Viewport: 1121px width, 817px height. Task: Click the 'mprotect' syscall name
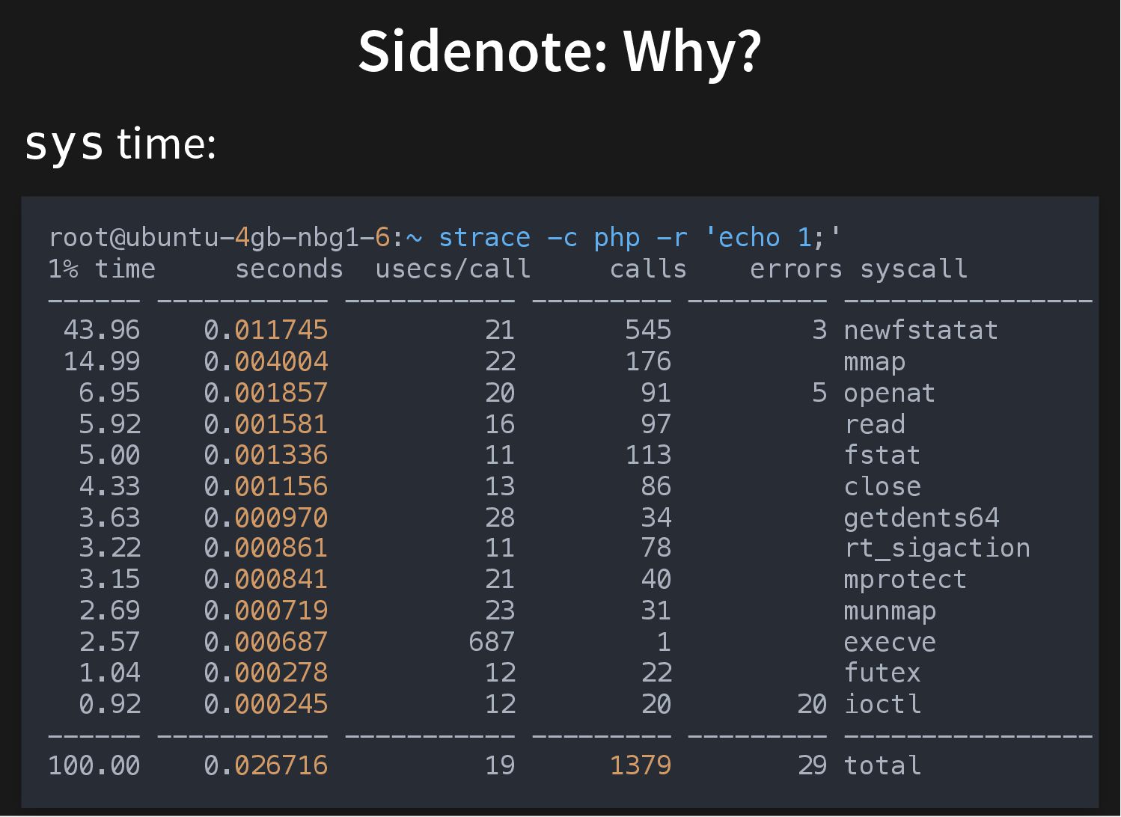(x=905, y=581)
